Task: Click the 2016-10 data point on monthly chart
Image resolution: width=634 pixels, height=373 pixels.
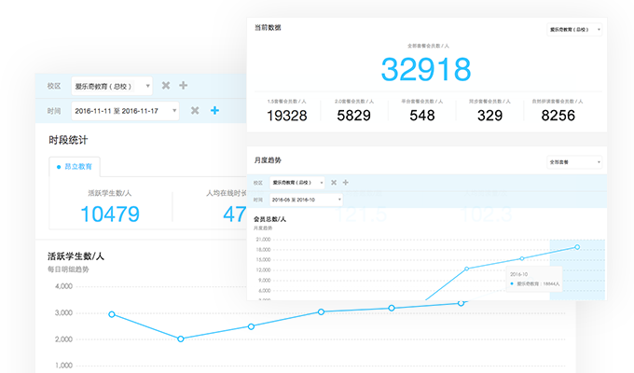Action: [x=577, y=247]
